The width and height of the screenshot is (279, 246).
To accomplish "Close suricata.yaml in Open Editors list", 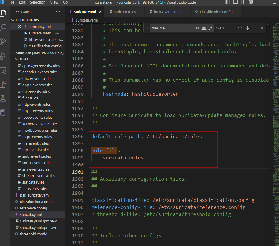I will click(x=19, y=27).
